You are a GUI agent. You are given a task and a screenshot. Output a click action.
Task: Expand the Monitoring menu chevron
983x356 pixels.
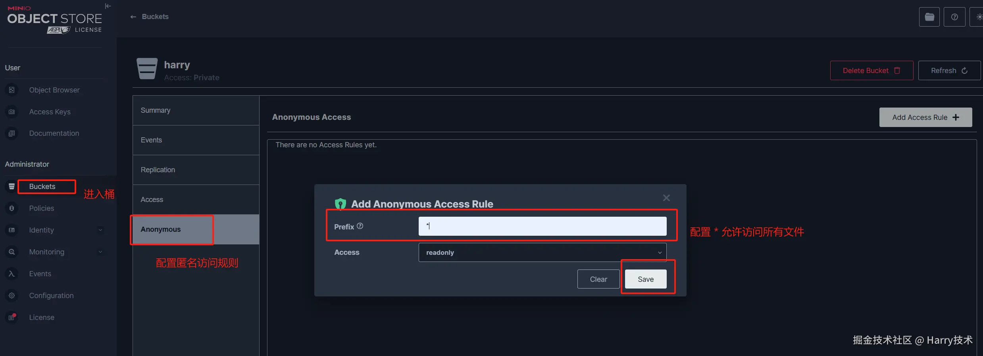coord(100,252)
